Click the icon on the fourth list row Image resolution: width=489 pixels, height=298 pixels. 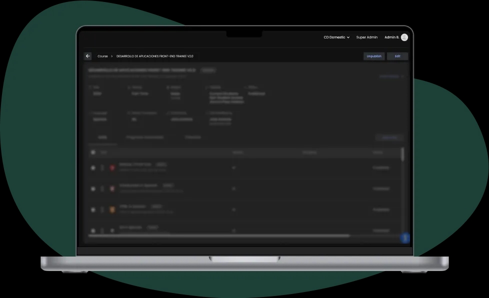pos(111,231)
